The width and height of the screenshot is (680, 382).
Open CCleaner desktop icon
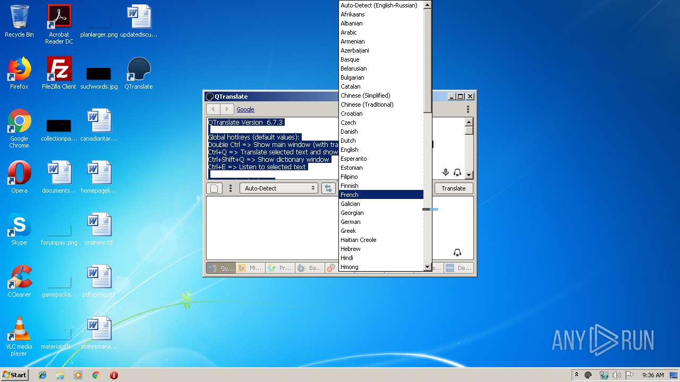tap(19, 282)
